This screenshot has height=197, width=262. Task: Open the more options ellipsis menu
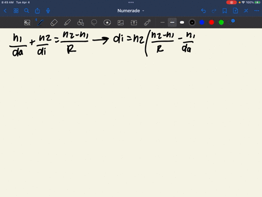coord(257,11)
